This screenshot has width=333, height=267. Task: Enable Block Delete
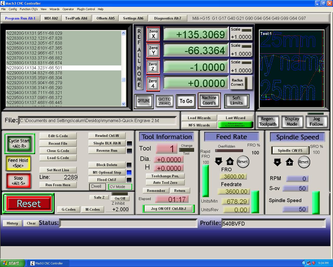[107, 165]
